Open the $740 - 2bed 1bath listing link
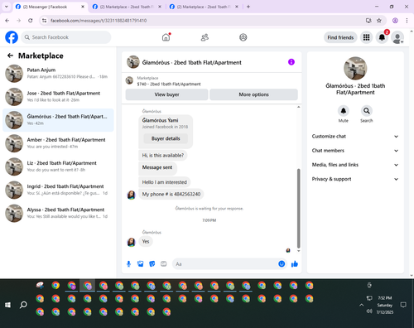414x328 pixels. click(169, 84)
